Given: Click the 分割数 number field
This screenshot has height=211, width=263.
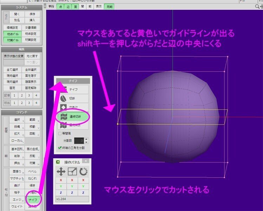Looking at the screenshot, I should tap(79, 141).
